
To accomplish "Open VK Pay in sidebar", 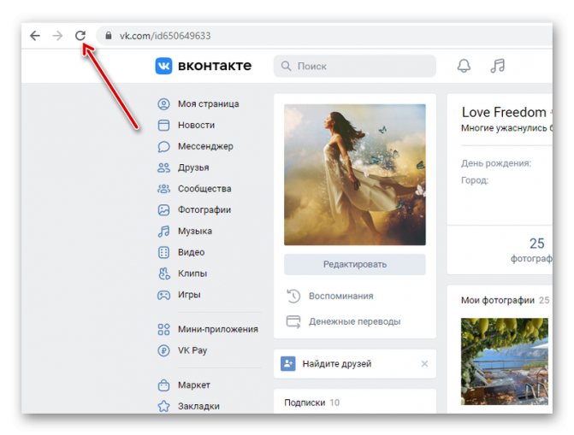I will tap(192, 350).
